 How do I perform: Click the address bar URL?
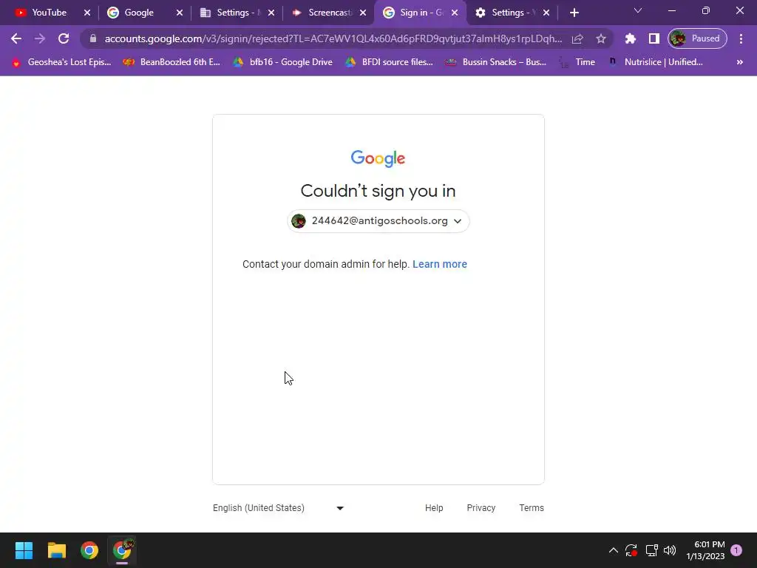click(333, 38)
